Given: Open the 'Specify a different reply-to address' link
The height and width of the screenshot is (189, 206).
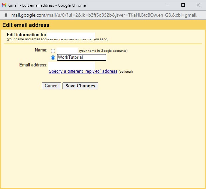Looking at the screenshot, I should click(x=83, y=71).
